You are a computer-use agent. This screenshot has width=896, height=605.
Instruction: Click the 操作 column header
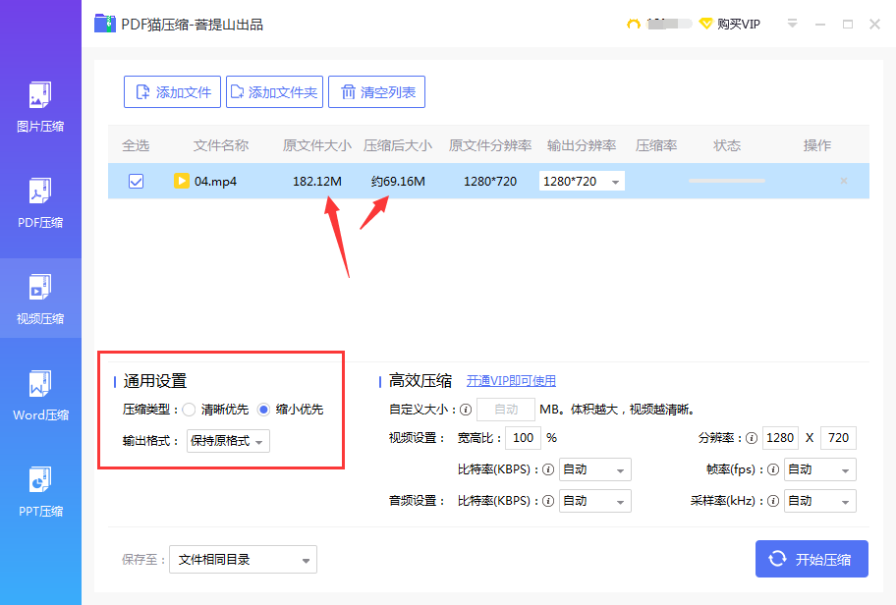pyautogui.click(x=817, y=145)
